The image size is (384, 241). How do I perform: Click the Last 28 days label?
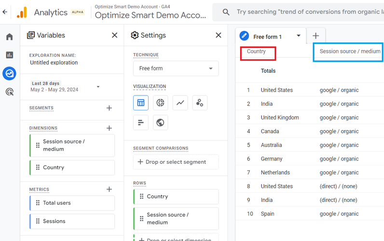45,83
